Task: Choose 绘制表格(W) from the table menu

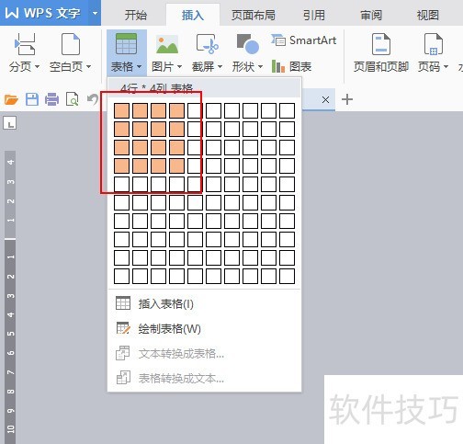Action: 169,329
